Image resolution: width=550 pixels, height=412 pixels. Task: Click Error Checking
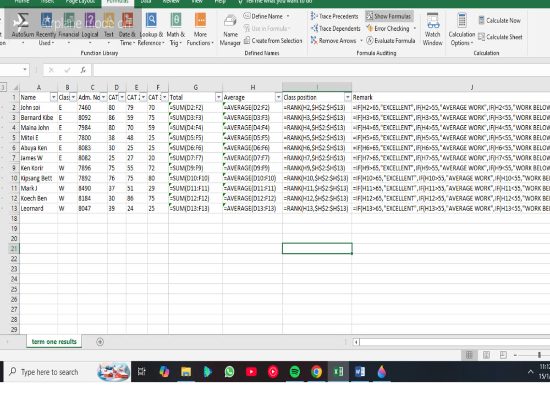click(x=388, y=29)
